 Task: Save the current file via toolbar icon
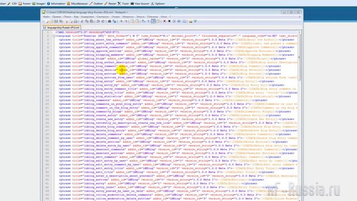click(x=56, y=21)
